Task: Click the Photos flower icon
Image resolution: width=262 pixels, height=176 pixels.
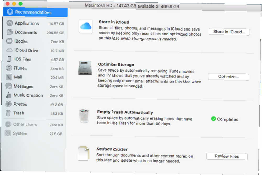Action: pos(8,104)
